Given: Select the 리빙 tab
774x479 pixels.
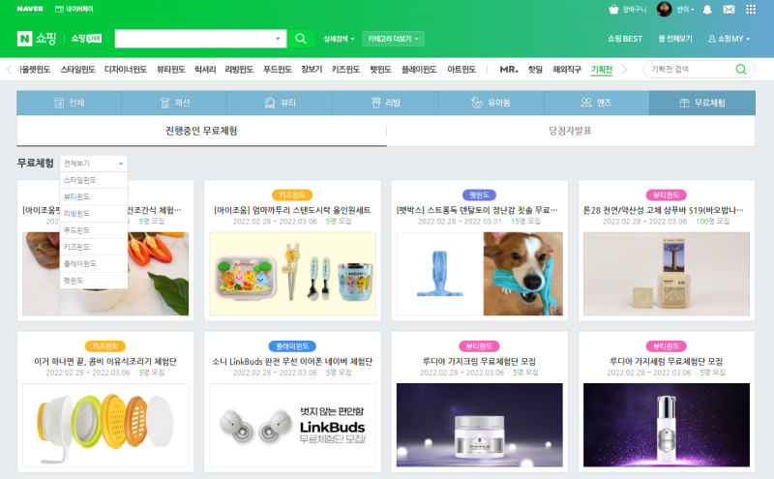Looking at the screenshot, I should (385, 103).
